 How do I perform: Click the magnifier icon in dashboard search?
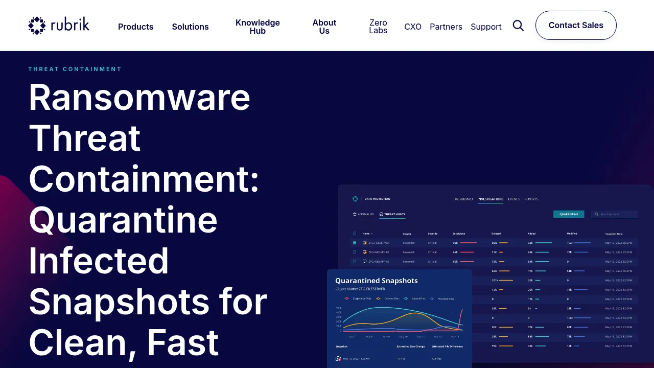(597, 214)
